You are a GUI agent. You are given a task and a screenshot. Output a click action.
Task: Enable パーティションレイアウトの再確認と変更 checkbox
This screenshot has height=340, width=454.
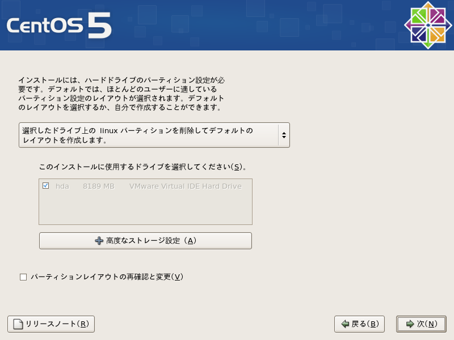(x=23, y=277)
